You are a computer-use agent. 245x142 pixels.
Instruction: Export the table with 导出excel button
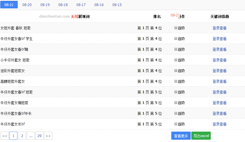pos(201,136)
